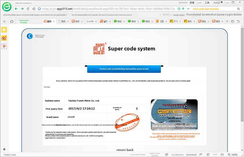The height and width of the screenshot is (157, 244).
Task: Click the 'return back' link
Action: pos(125,150)
